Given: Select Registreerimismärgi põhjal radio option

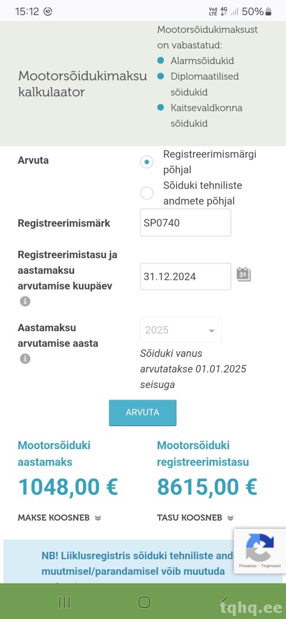Looking at the screenshot, I should (x=147, y=162).
